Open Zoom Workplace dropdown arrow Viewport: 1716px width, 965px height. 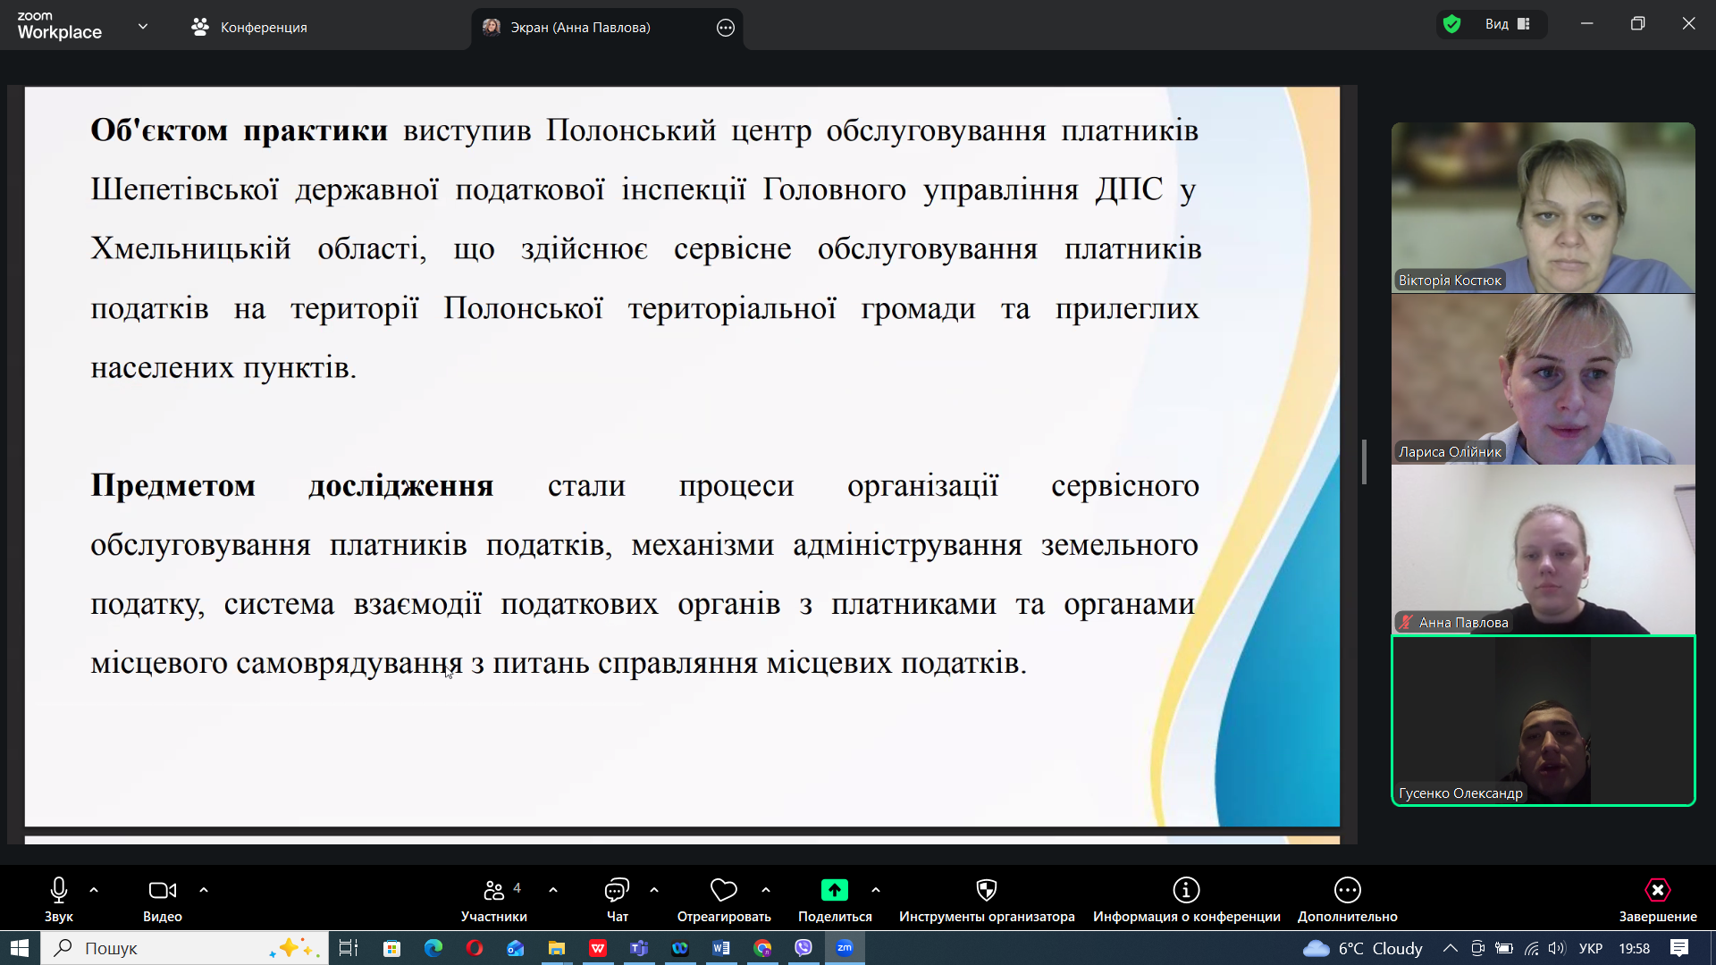143,27
